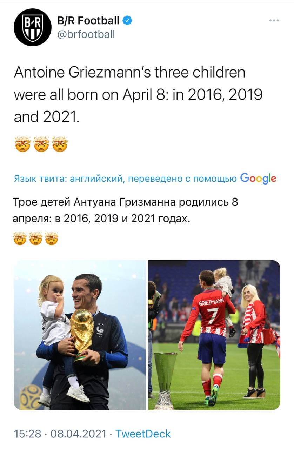Viewport: 294px width, 449px height.
Task: Click the 'переведено с помощью' text
Action: click(x=182, y=179)
